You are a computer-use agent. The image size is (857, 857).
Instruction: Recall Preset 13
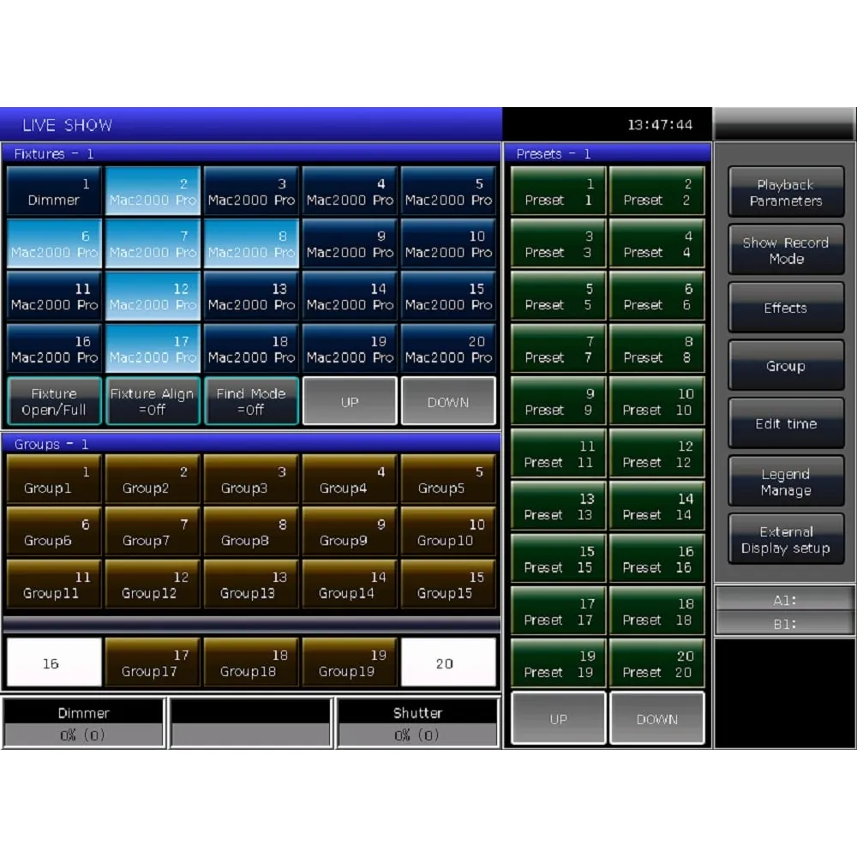tap(559, 506)
